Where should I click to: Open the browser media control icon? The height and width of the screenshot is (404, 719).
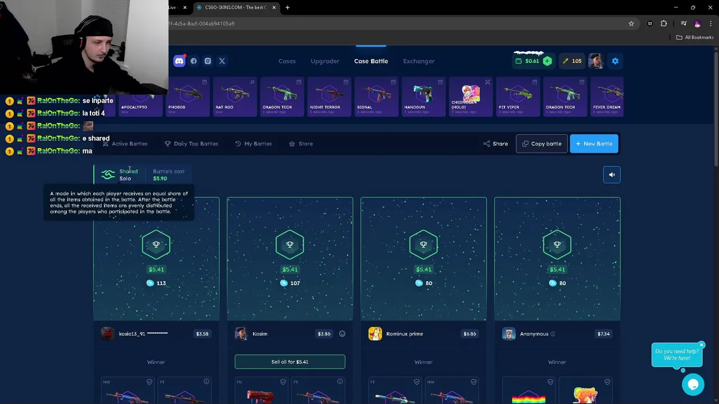pyautogui.click(x=684, y=24)
